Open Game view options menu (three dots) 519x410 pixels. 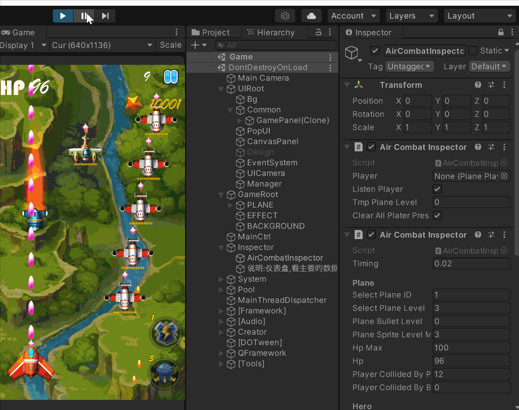click(176, 32)
